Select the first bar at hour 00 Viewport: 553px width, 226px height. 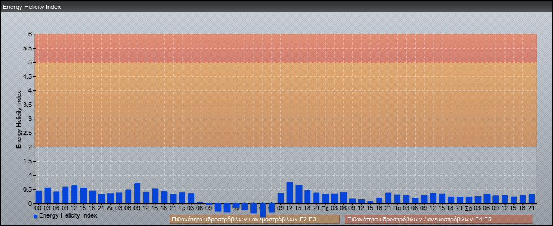click(x=38, y=197)
